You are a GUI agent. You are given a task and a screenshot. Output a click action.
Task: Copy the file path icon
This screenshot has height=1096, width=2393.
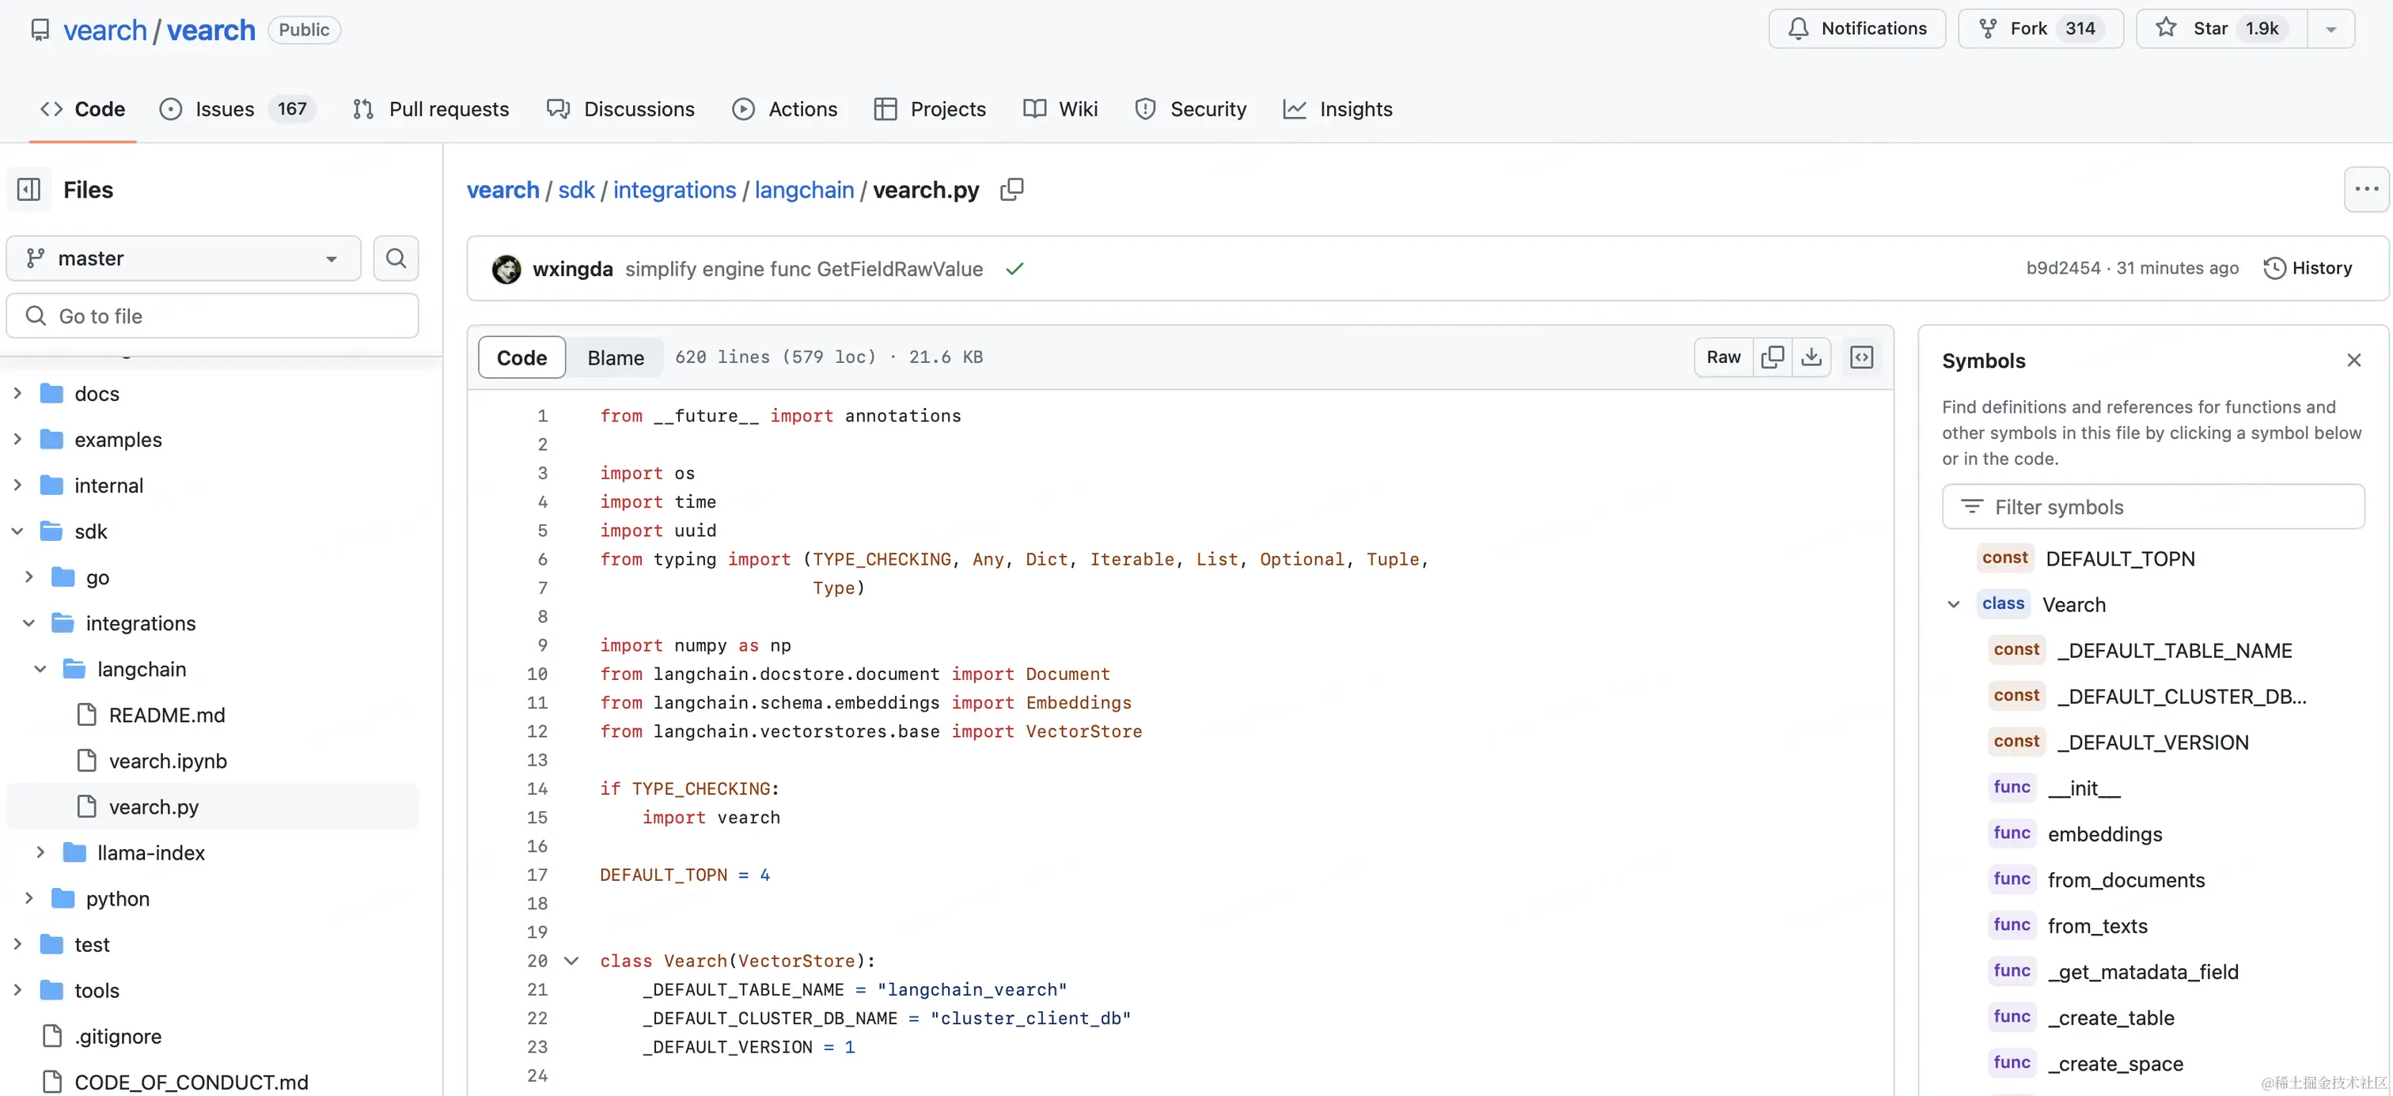tap(1011, 189)
